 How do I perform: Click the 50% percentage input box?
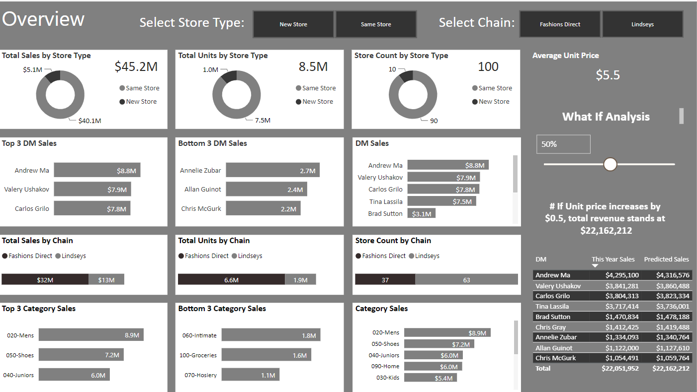pos(563,144)
